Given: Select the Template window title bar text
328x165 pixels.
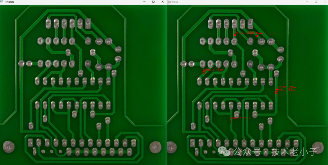Looking at the screenshot, I should pos(9,2).
